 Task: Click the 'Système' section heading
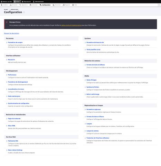coord(87,38)
